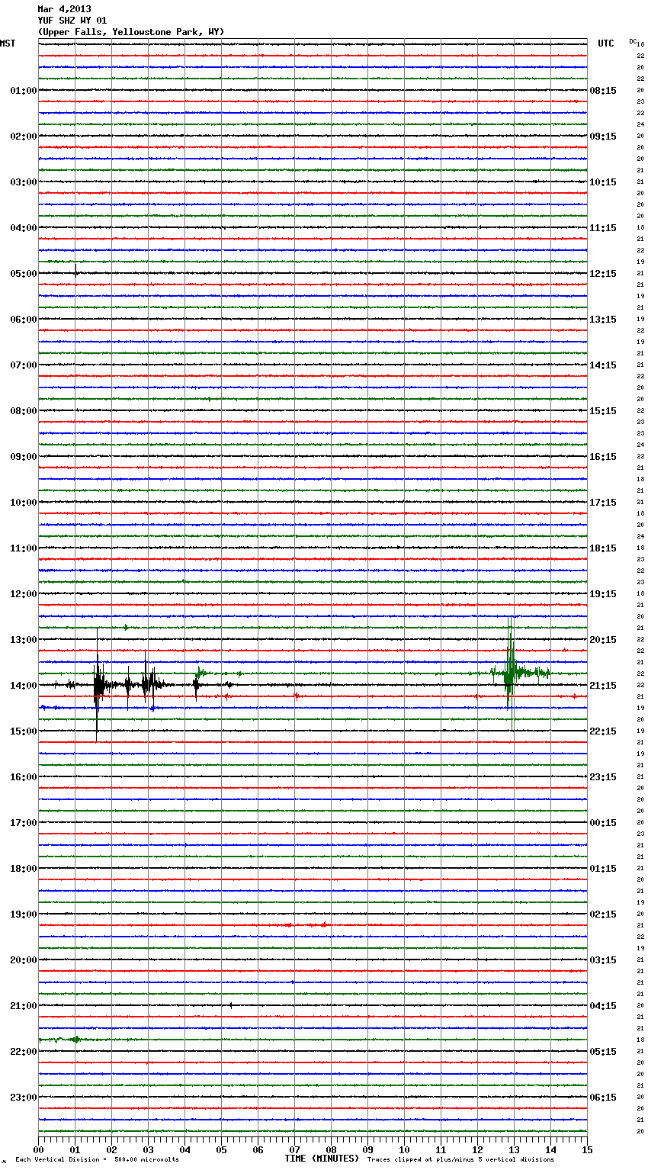Select the station code YUF SHZ WY 01
The image size is (648, 1170).
click(72, 21)
